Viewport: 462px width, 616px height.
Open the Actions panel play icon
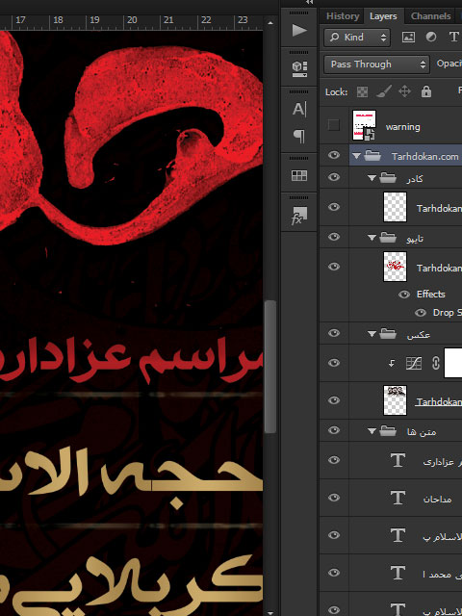(x=299, y=30)
